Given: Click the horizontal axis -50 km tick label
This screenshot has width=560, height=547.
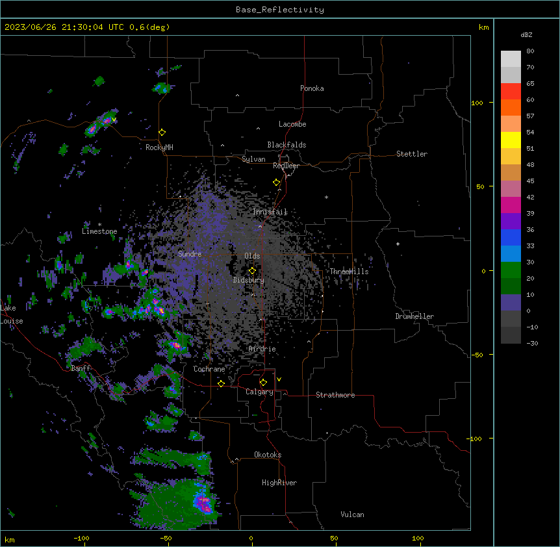Looking at the screenshot, I should [x=166, y=538].
